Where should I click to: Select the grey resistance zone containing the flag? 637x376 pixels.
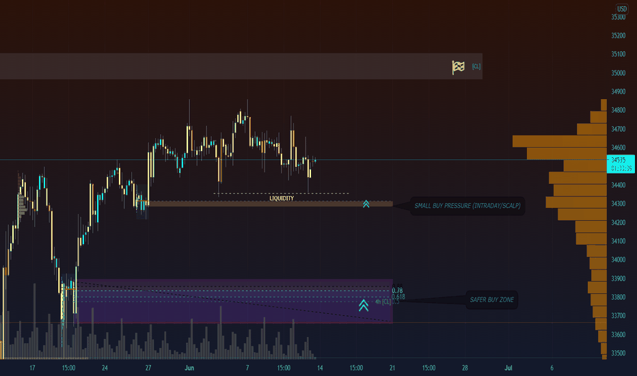(241, 66)
